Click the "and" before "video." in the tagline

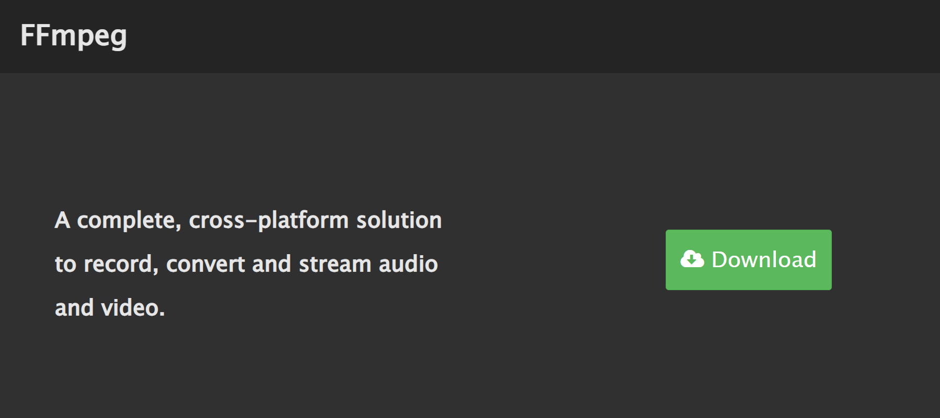point(74,308)
